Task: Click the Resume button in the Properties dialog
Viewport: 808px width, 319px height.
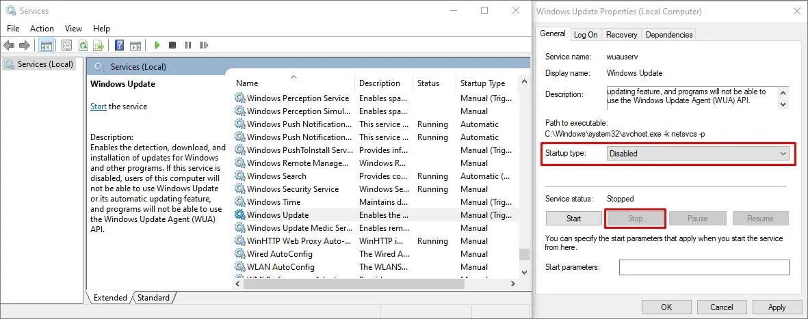Action: pos(760,218)
